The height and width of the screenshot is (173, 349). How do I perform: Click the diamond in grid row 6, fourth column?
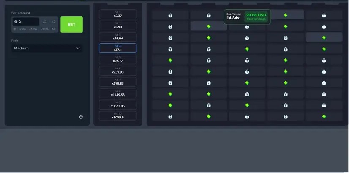click(x=286, y=71)
